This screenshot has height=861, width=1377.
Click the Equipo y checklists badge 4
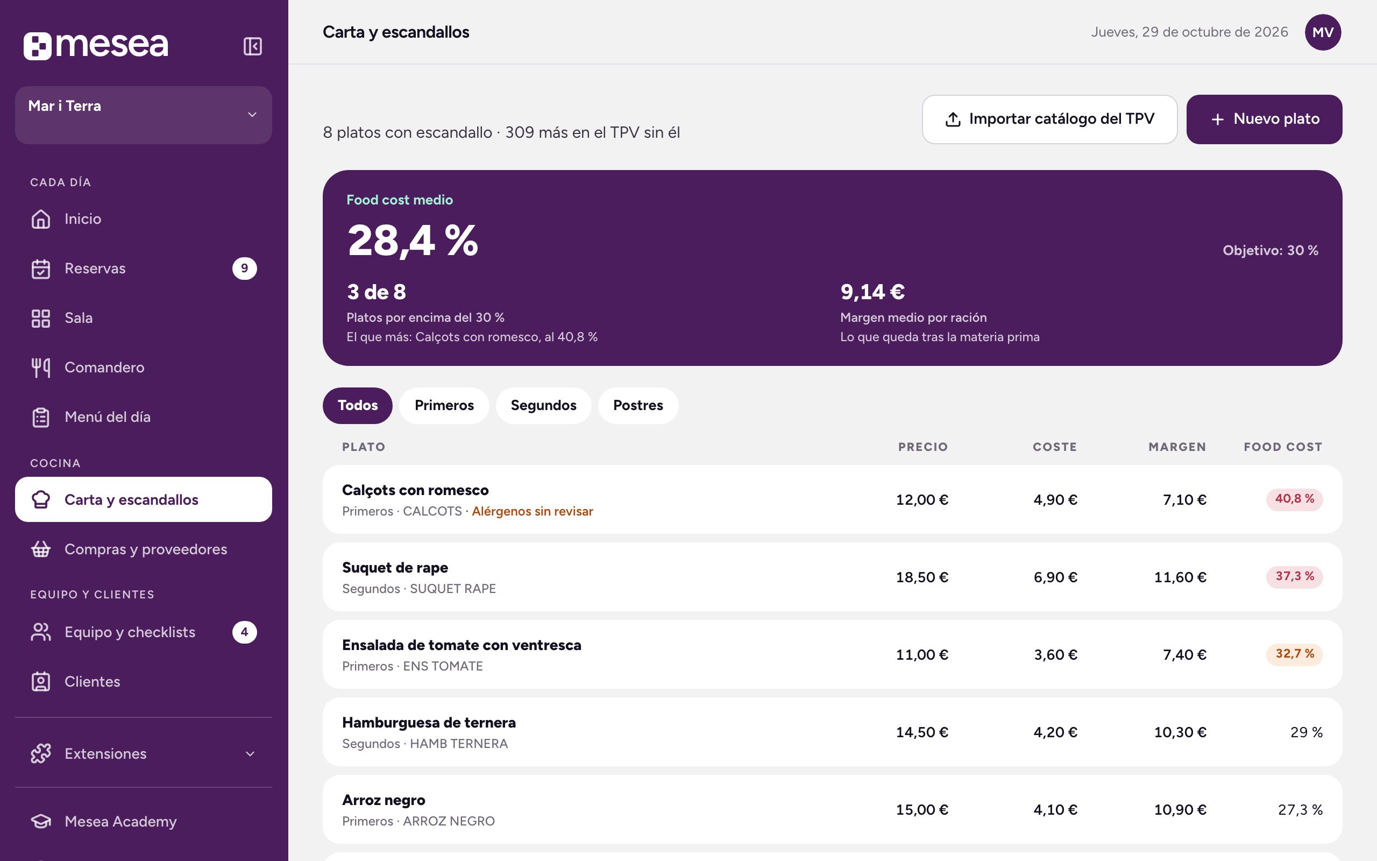[245, 632]
